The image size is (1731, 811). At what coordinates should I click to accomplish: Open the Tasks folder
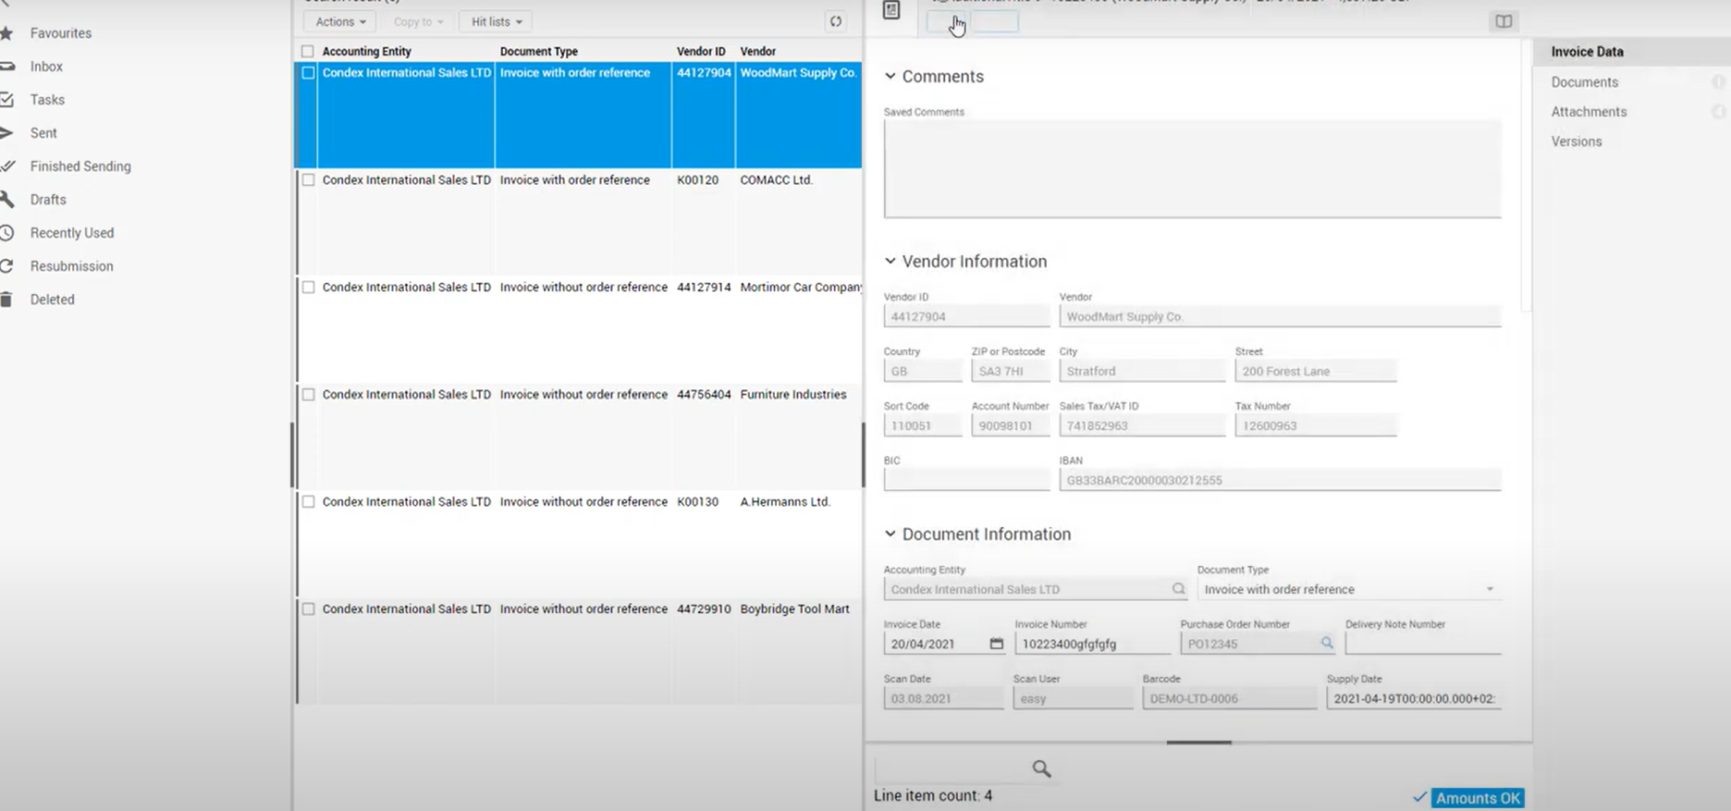pyautogui.click(x=47, y=100)
